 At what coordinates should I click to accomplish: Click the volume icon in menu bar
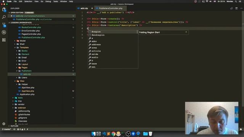tap(210, 2)
